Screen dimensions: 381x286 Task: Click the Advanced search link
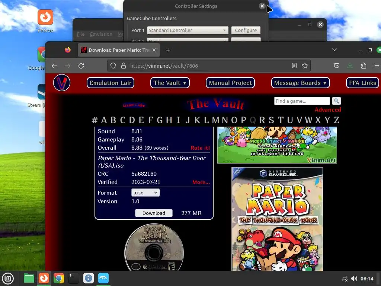327,110
